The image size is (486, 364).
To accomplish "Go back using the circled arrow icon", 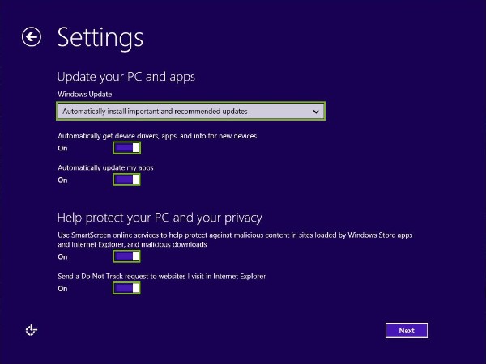I will [32, 37].
